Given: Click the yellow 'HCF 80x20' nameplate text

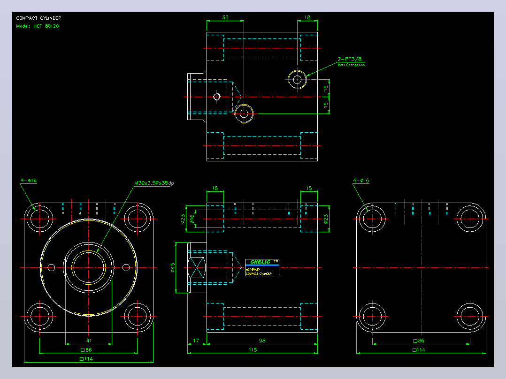Looking at the screenshot, I should coord(253,269).
